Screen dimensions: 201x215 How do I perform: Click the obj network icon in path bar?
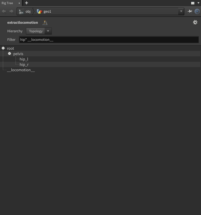coord(21,11)
